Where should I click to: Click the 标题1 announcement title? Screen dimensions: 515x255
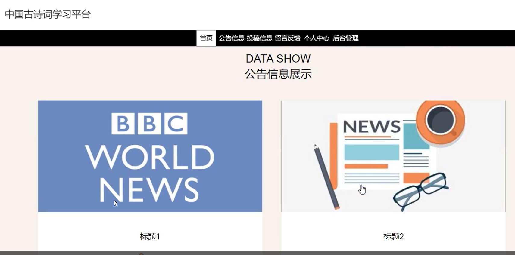coord(150,237)
